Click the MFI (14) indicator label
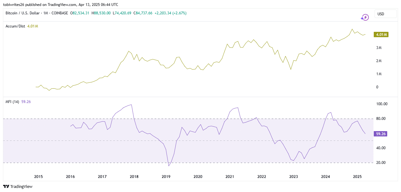 [13, 102]
